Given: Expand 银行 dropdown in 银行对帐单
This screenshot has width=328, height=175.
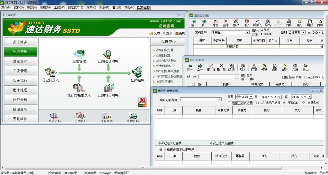Looking at the screenshot, I should coord(237,77).
